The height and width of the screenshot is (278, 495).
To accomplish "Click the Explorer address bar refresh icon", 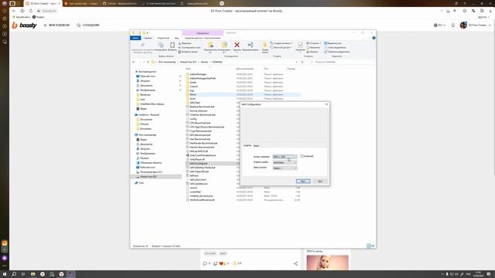I will tap(302, 62).
